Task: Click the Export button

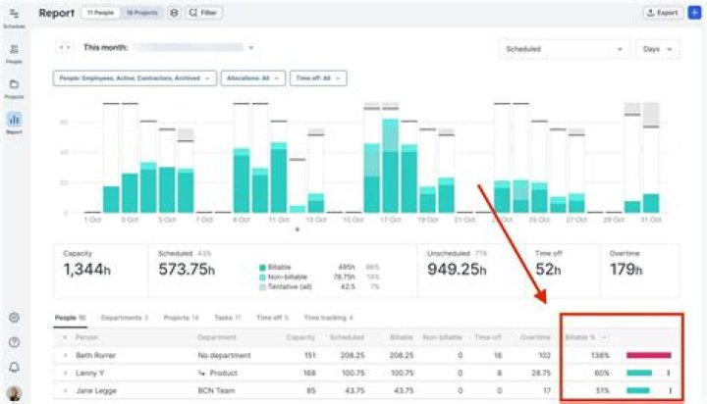Action: (663, 13)
